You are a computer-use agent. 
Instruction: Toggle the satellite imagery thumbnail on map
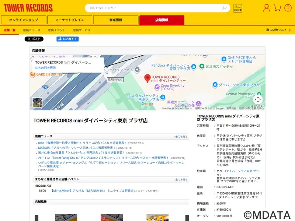pos(37,102)
